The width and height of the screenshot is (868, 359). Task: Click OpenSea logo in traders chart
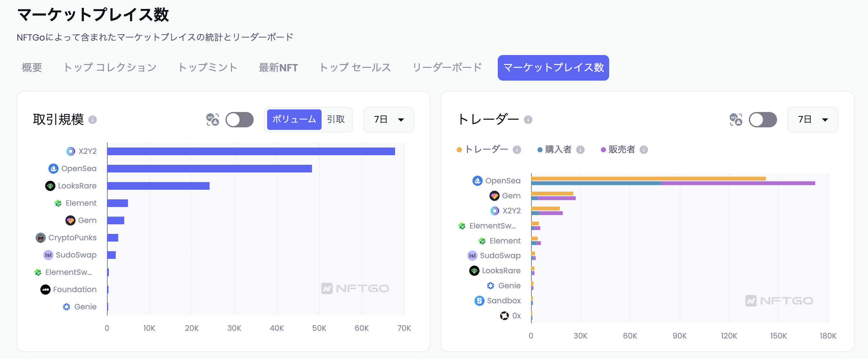(477, 181)
